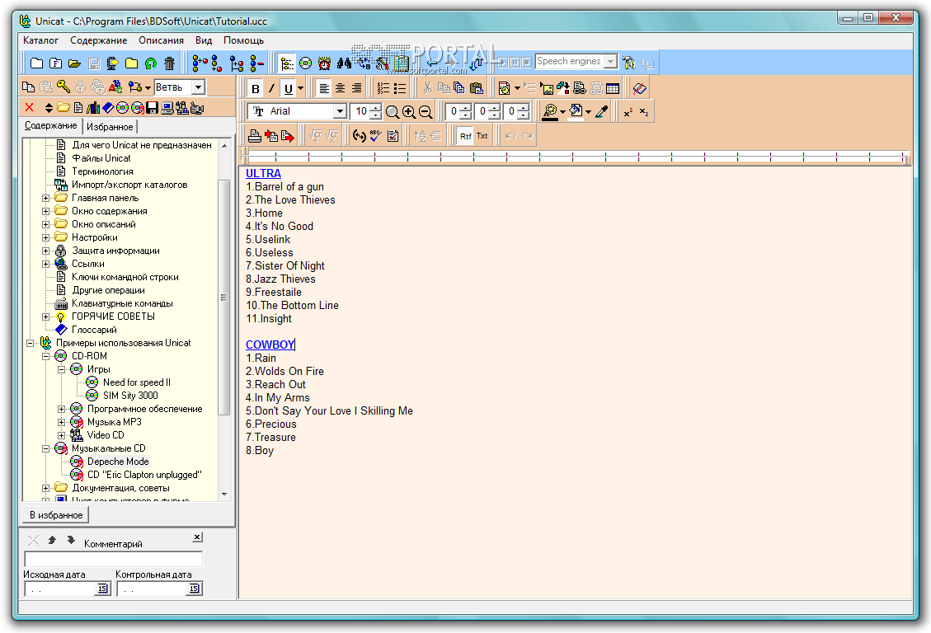Open the underline style dropdown arrow
This screenshot has width=931, height=633.
(300, 88)
